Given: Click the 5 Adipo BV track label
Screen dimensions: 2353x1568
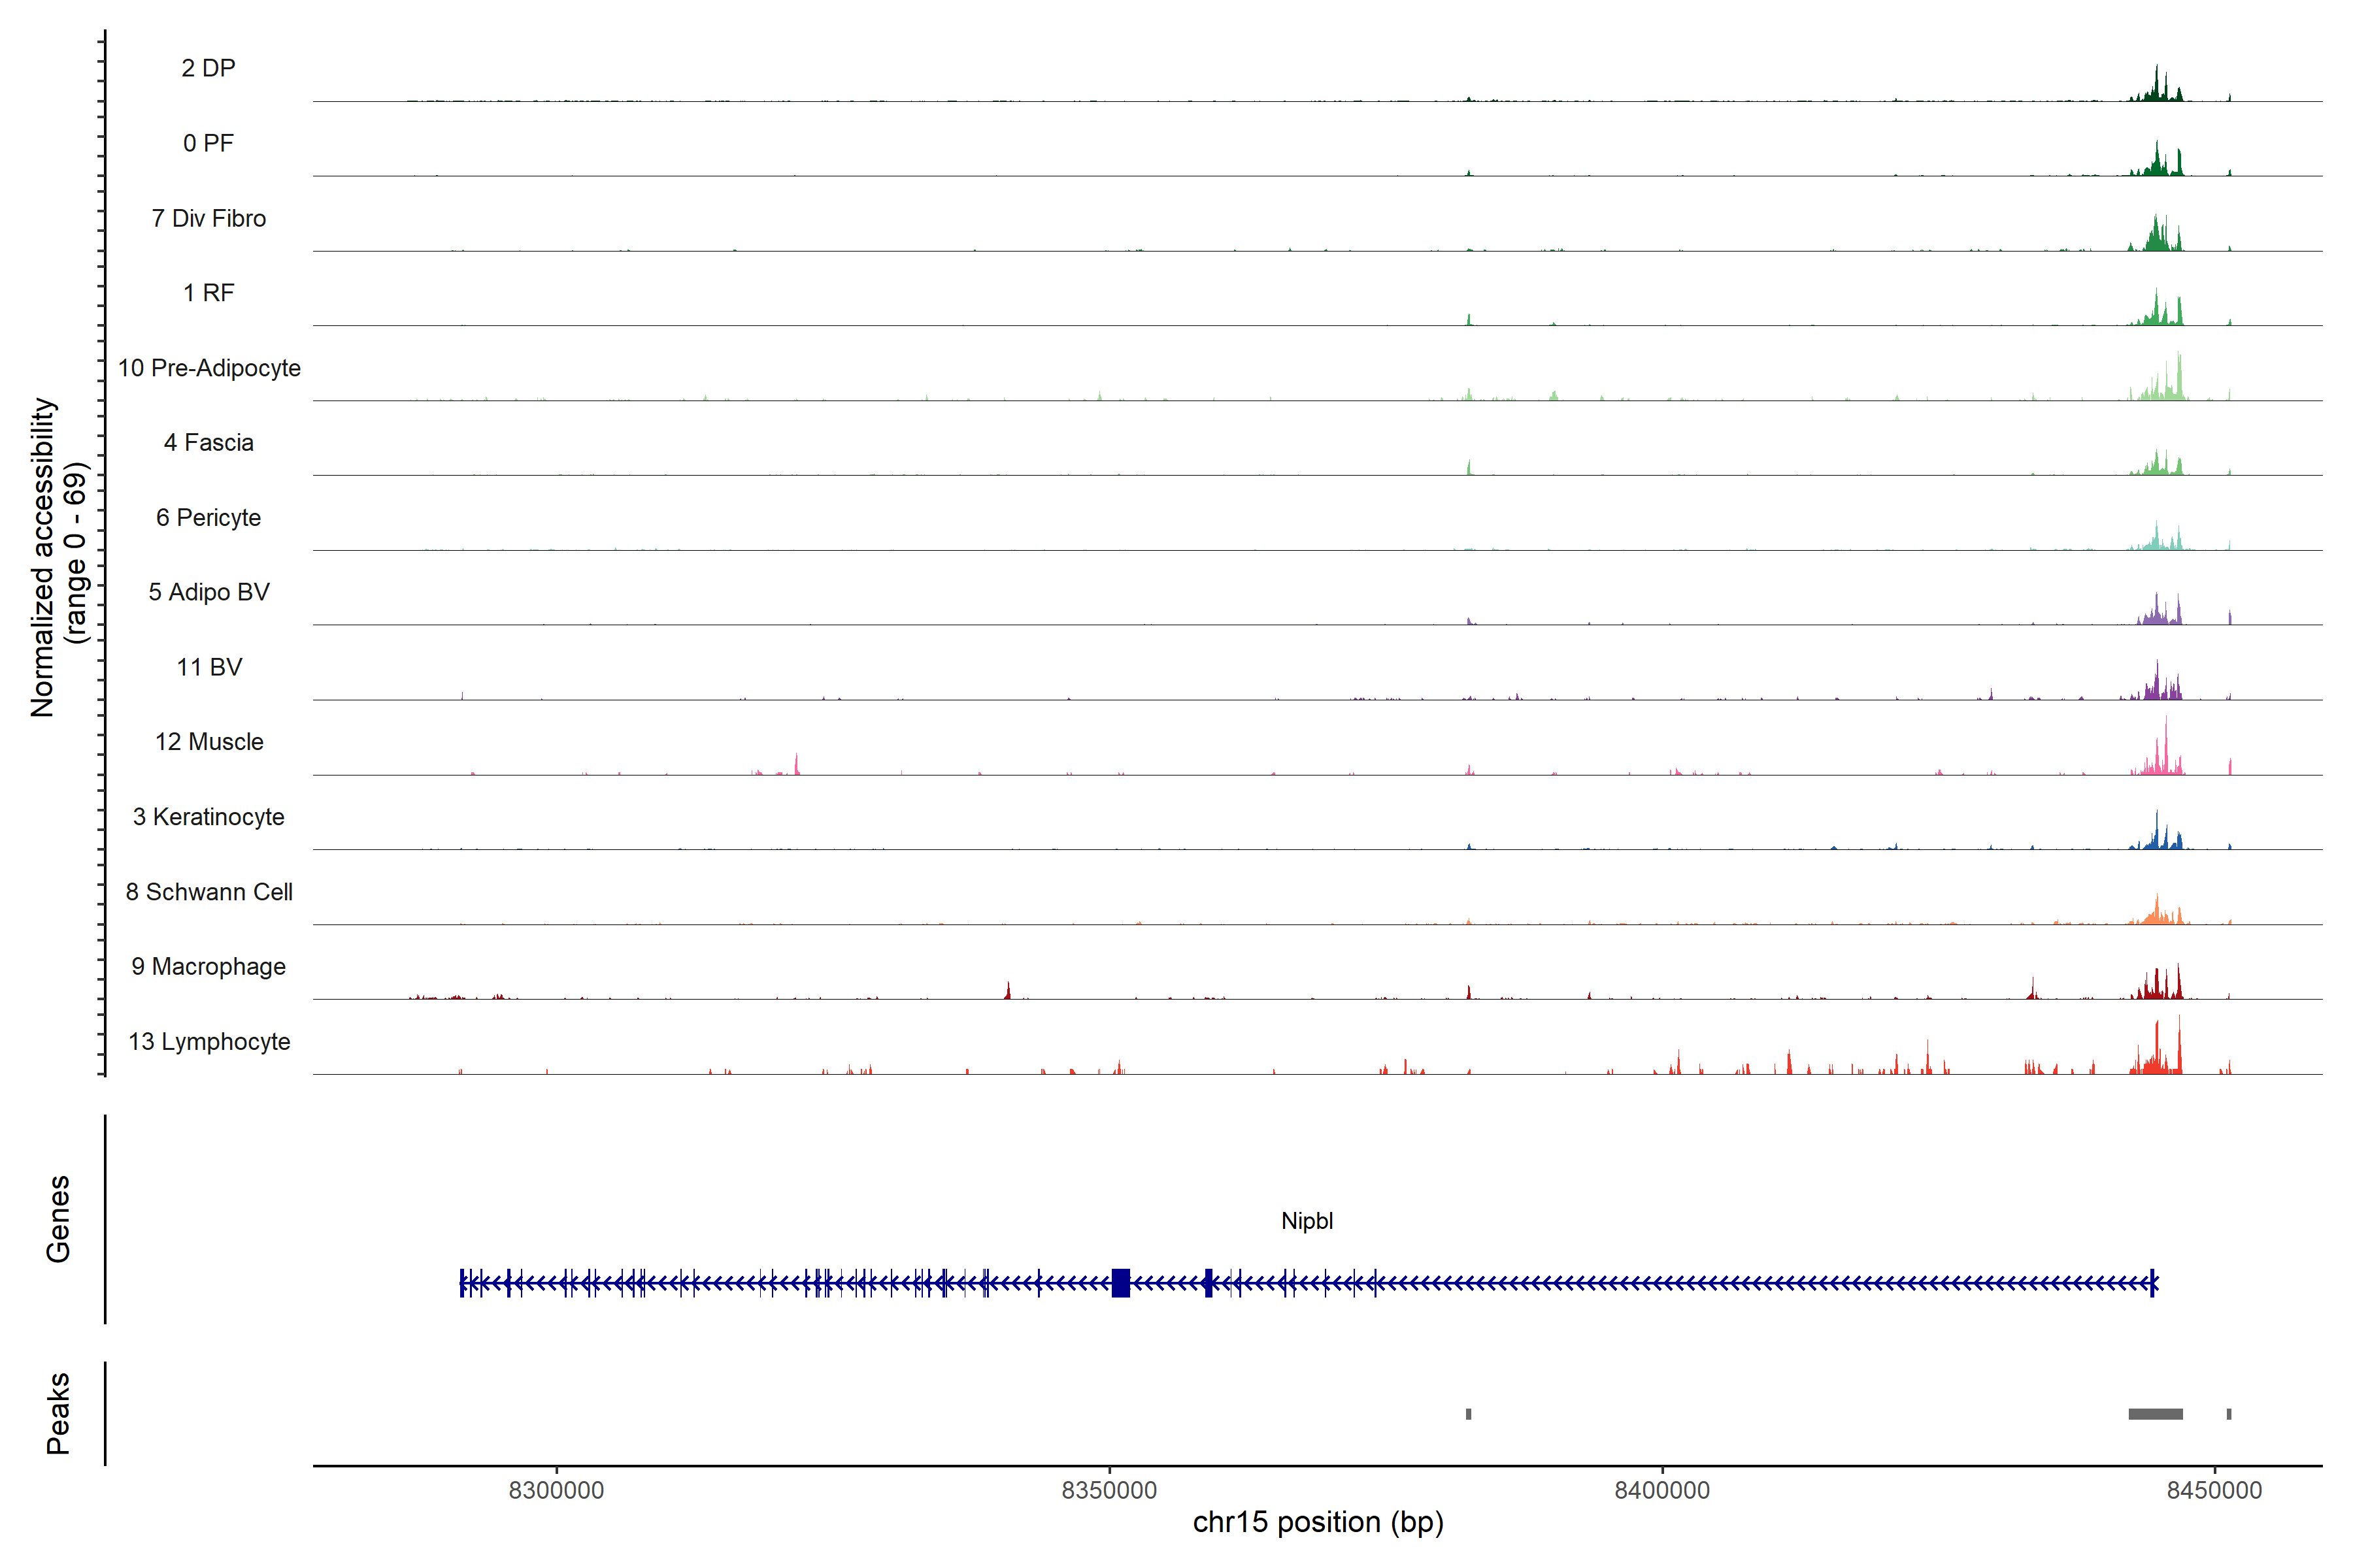Looking at the screenshot, I should tap(209, 592).
